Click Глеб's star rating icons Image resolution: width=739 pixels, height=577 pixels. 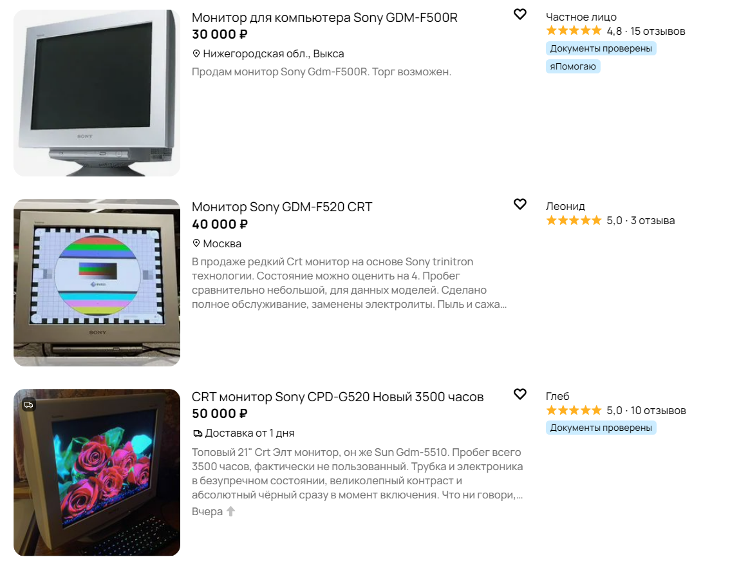click(x=574, y=411)
